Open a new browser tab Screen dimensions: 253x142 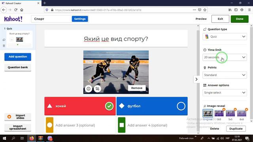click(45, 3)
